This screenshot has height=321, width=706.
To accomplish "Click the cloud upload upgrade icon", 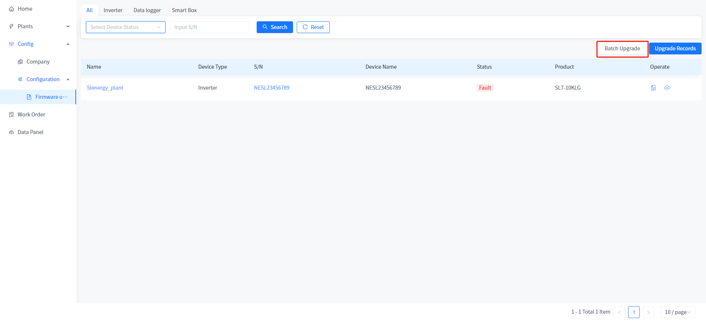I will click(667, 88).
